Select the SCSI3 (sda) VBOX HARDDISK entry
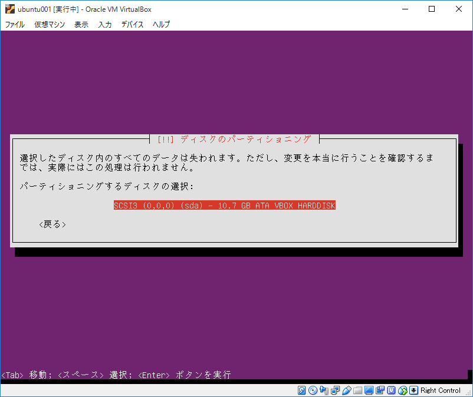 225,205
